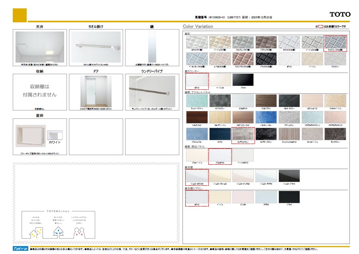Screen dimensions: 359x254
Task: Click the small ホワイト color chip beside window frame
Action: 55,137
